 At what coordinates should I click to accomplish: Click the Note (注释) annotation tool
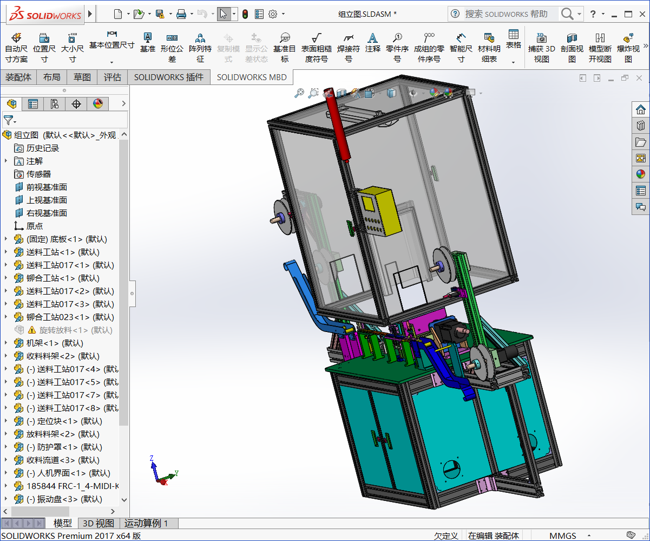[373, 42]
